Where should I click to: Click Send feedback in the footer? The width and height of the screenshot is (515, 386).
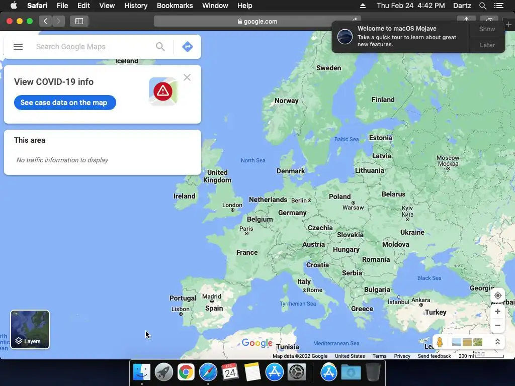click(x=434, y=356)
